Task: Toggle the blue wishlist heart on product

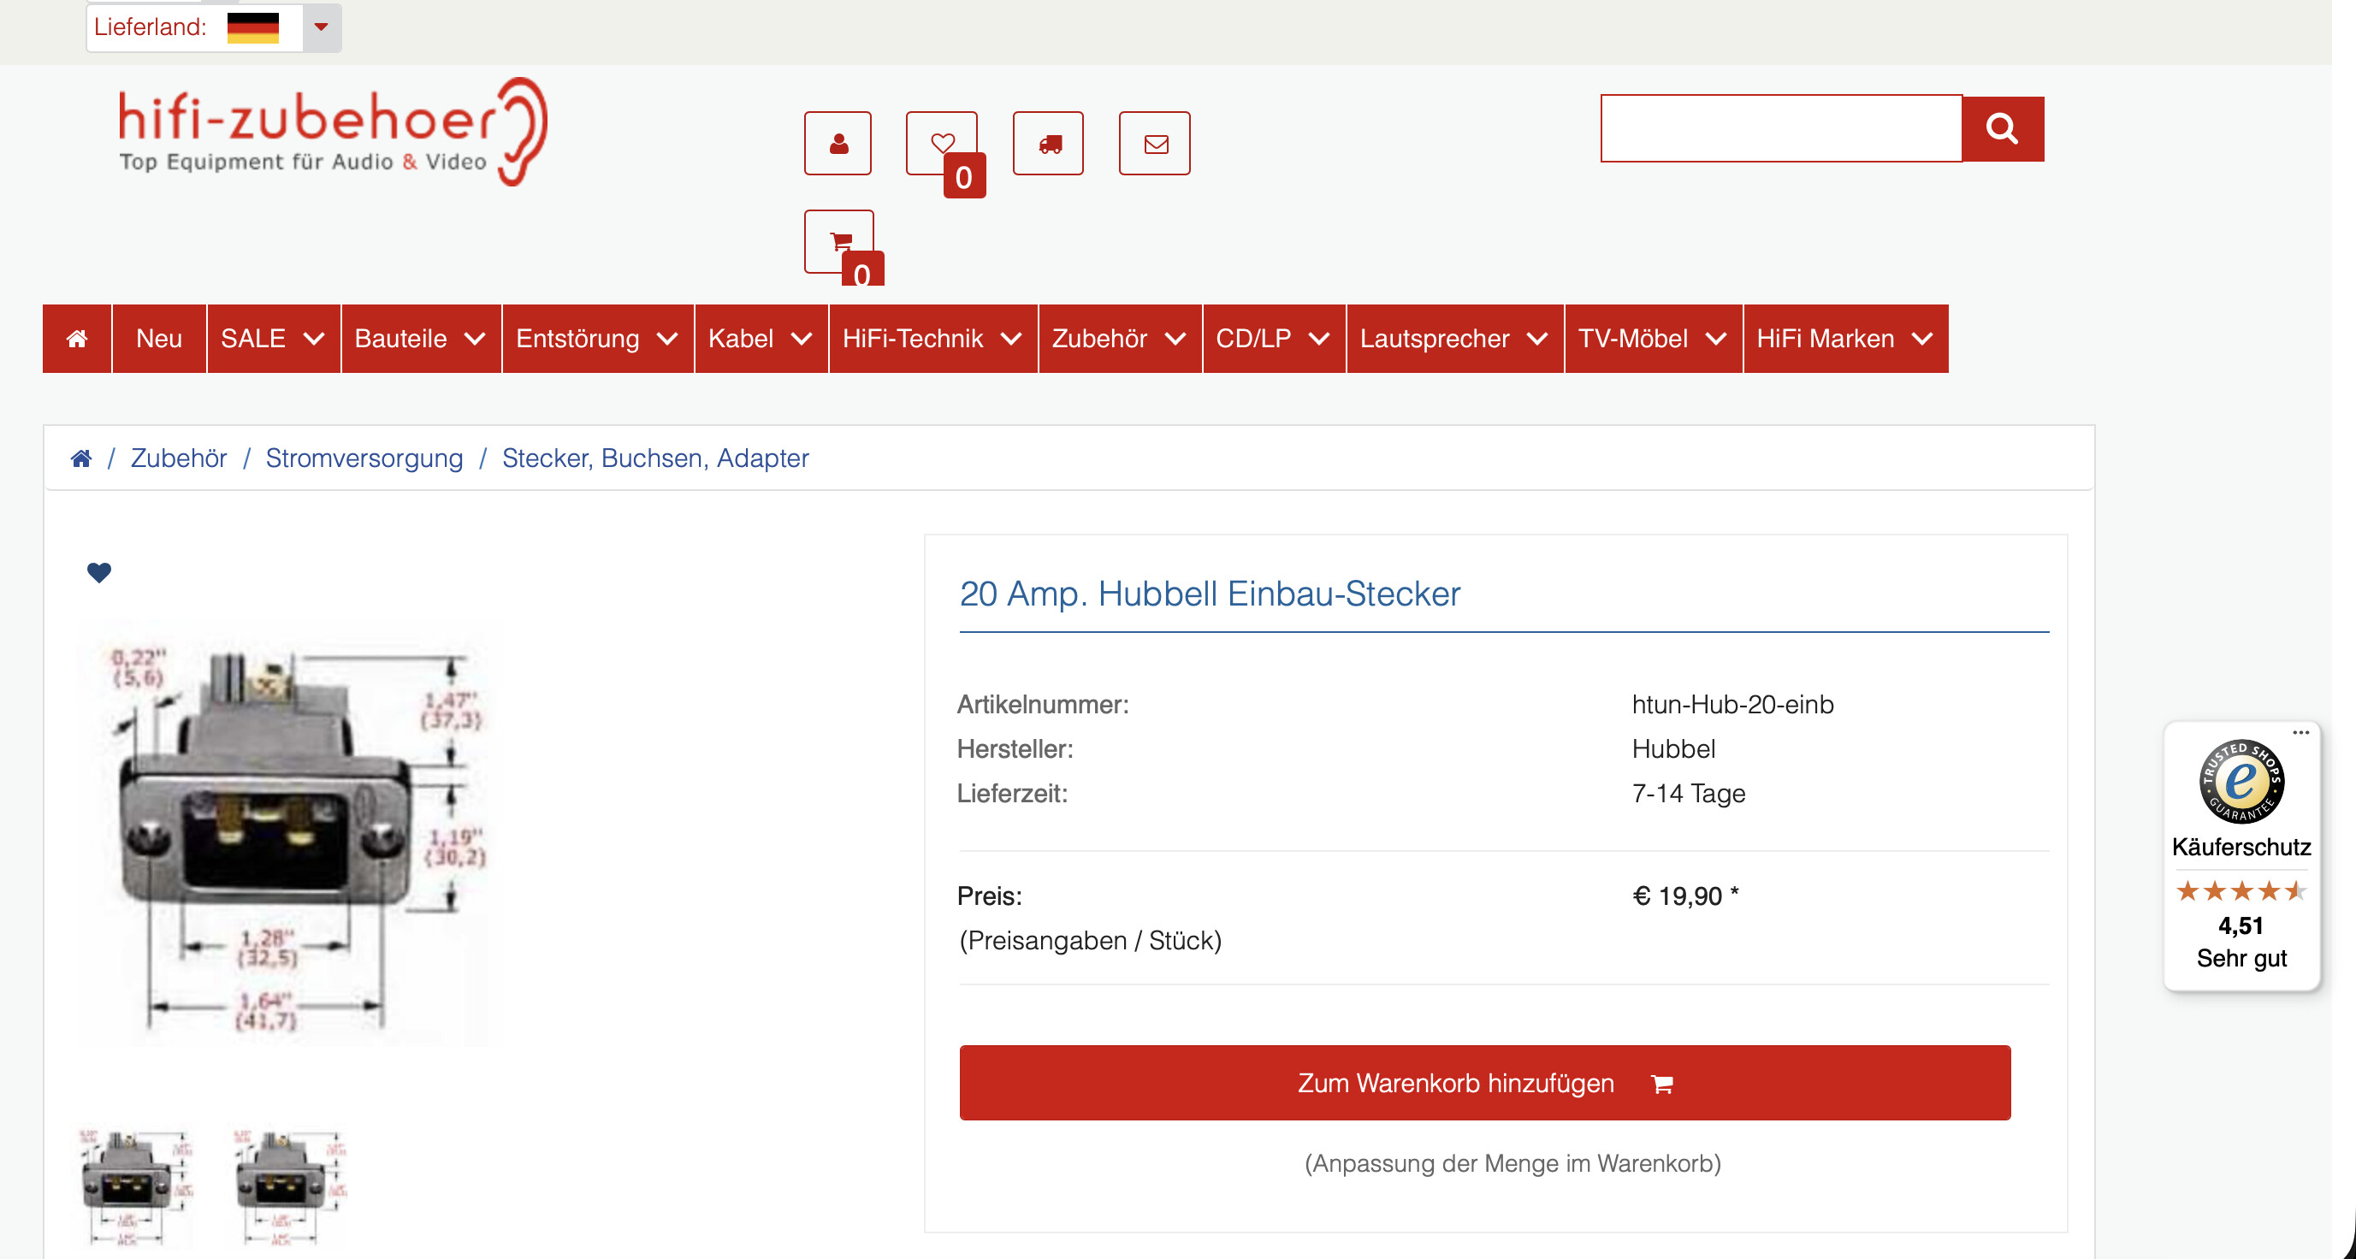Action: pos(98,572)
